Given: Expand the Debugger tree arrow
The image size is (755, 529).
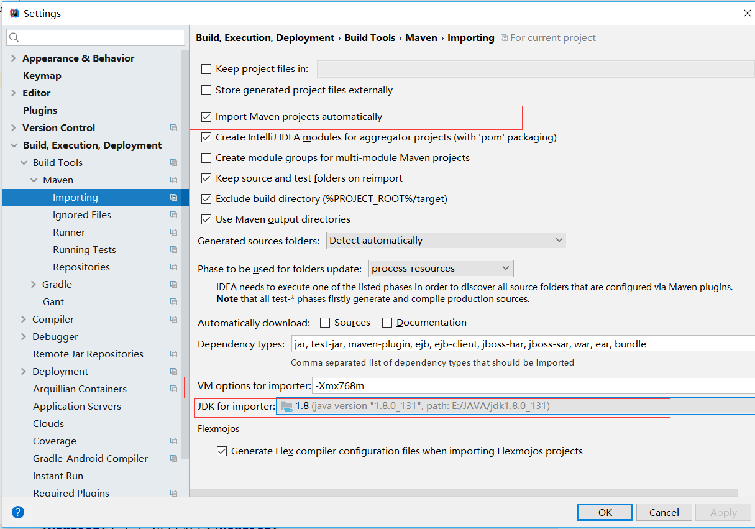Looking at the screenshot, I should [24, 336].
